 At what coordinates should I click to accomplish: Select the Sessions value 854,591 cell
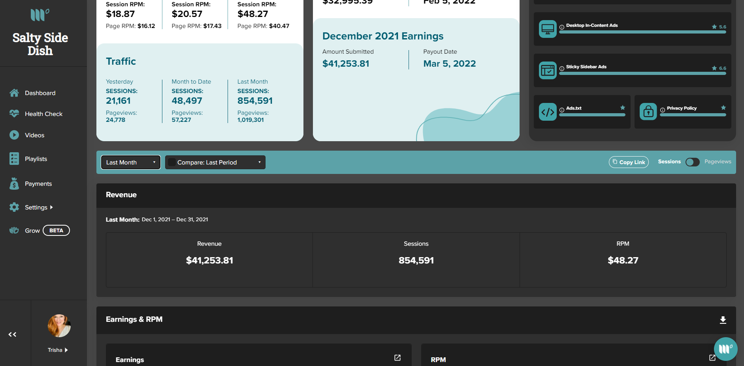416,260
